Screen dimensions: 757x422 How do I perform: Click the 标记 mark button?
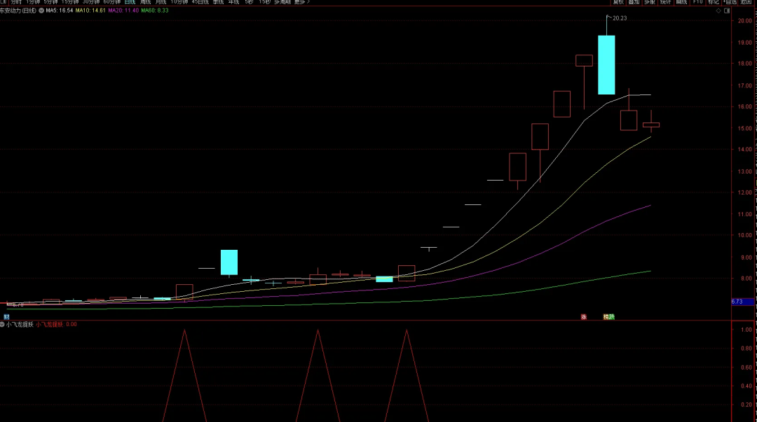[714, 2]
